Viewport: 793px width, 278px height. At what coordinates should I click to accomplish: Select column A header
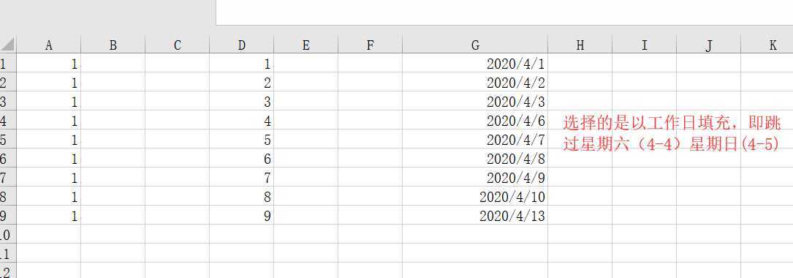coord(48,45)
